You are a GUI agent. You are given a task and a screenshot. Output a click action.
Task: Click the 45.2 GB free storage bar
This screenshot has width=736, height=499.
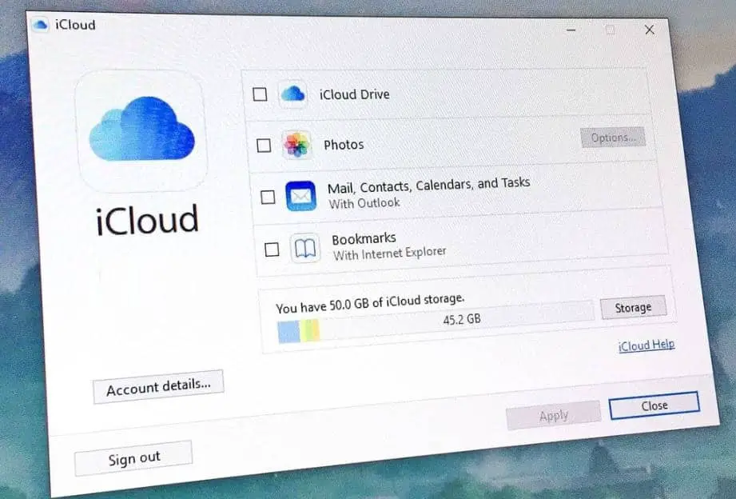458,320
